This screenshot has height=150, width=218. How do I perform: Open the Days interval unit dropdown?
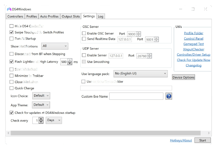pos(54,120)
